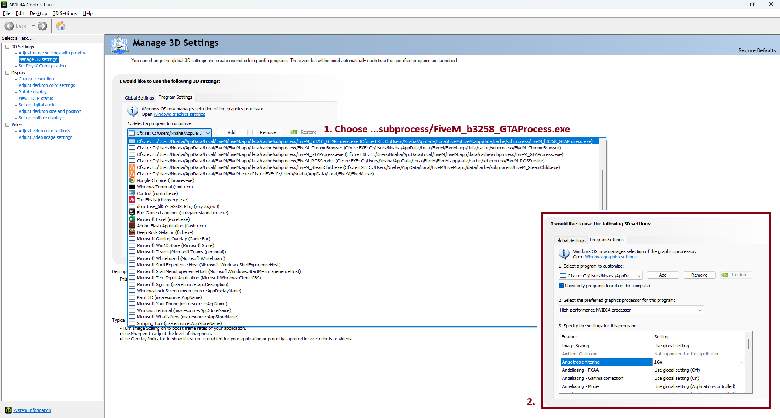
Task: Toggle Show only programs found on this computer
Action: coord(561,286)
